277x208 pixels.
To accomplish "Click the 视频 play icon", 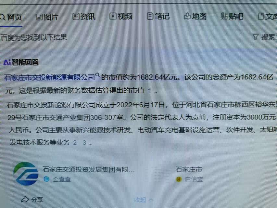I will click(x=113, y=17).
